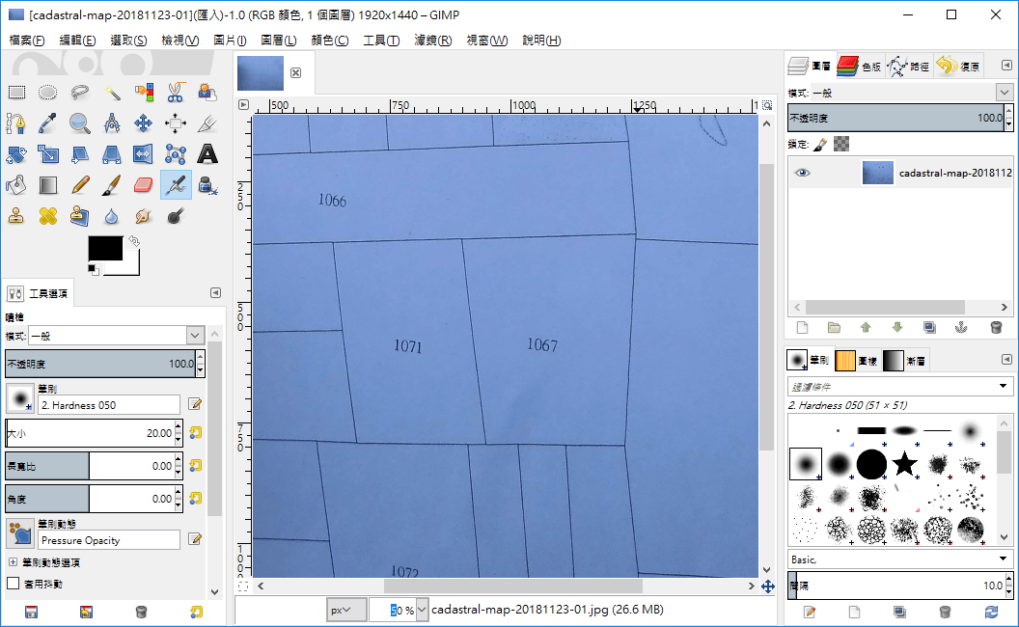Enable the 套用抖動 checkbox in tool options
The image size is (1019, 627).
tap(14, 583)
